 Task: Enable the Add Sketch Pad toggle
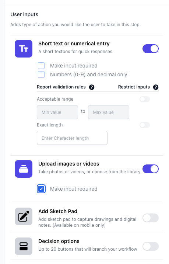tap(151, 218)
